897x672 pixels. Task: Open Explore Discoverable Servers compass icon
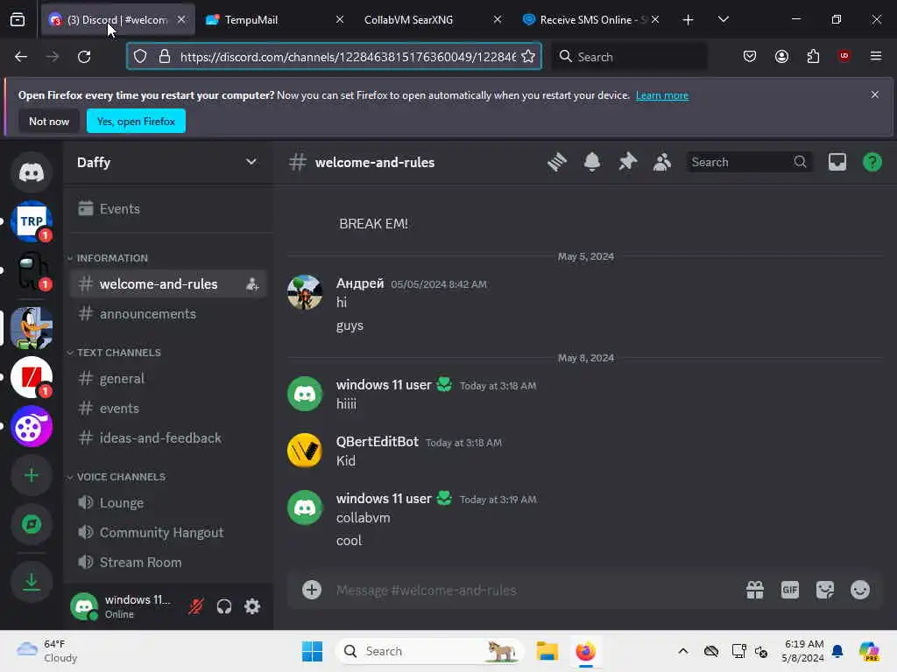[32, 525]
